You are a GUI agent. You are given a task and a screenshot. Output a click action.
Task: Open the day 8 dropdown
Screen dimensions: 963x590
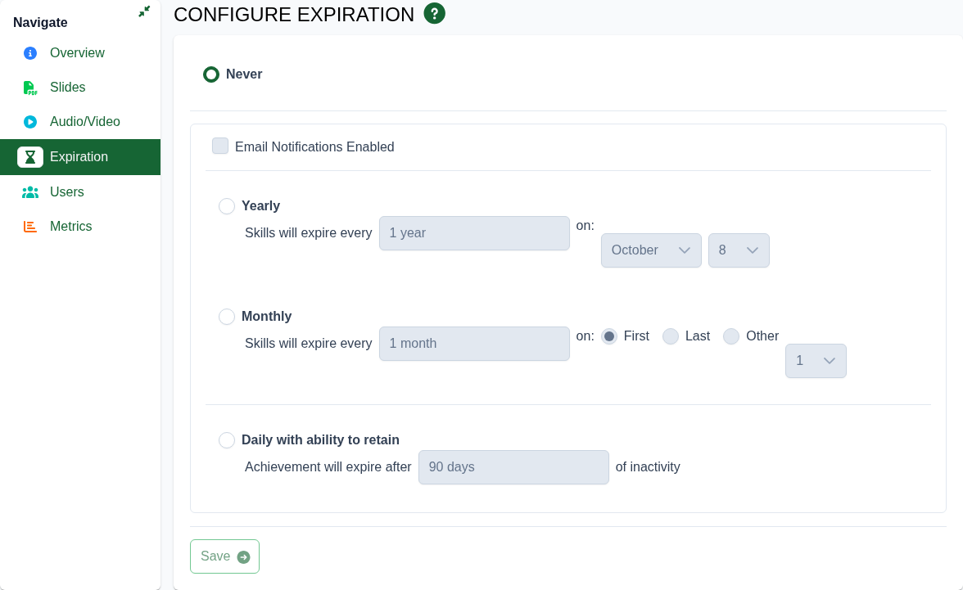[739, 250]
